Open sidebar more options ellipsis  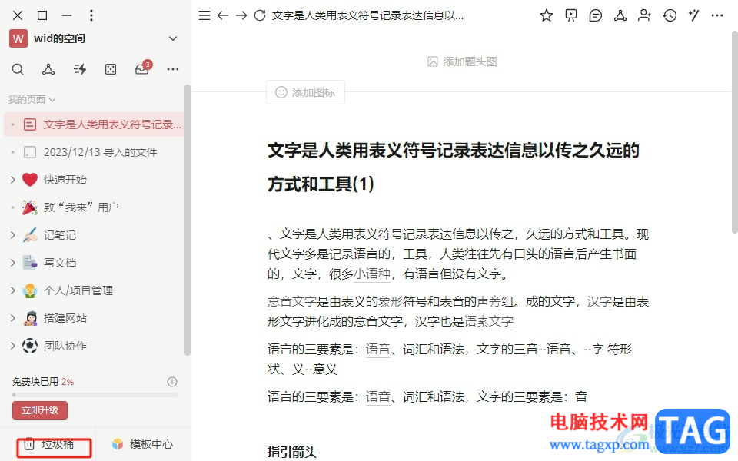(x=173, y=70)
